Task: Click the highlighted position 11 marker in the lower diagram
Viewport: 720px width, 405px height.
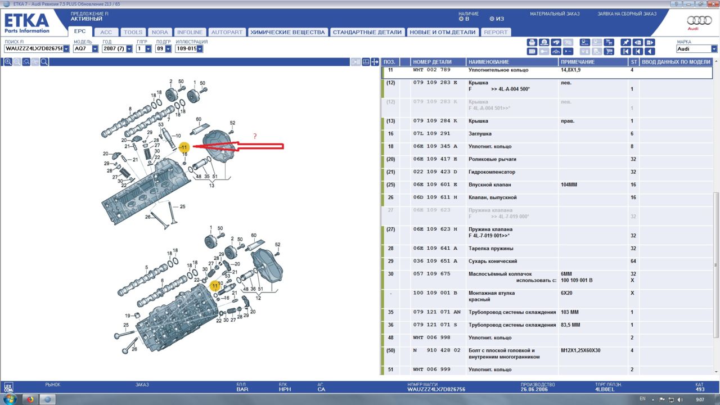Action: 214,286
